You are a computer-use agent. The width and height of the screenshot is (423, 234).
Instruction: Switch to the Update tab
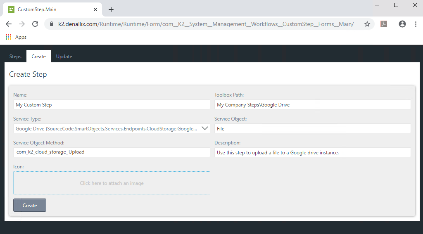tap(64, 57)
